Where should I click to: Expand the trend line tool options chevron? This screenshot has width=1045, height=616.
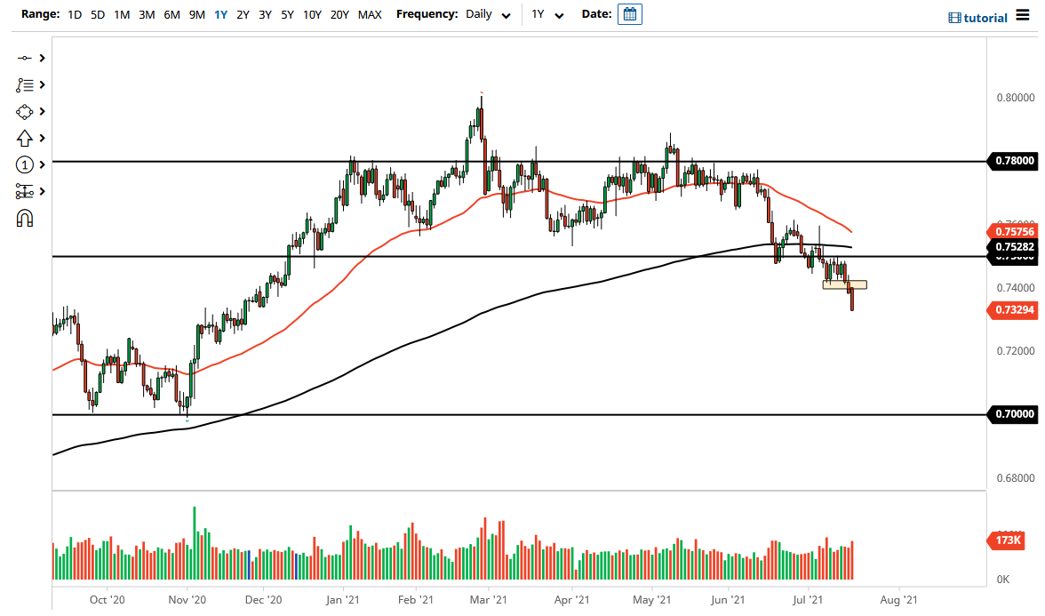(40, 57)
